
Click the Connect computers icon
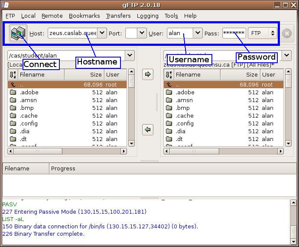18,33
